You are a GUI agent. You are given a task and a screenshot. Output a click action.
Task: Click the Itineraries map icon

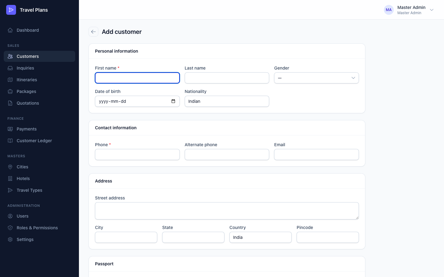[10, 80]
